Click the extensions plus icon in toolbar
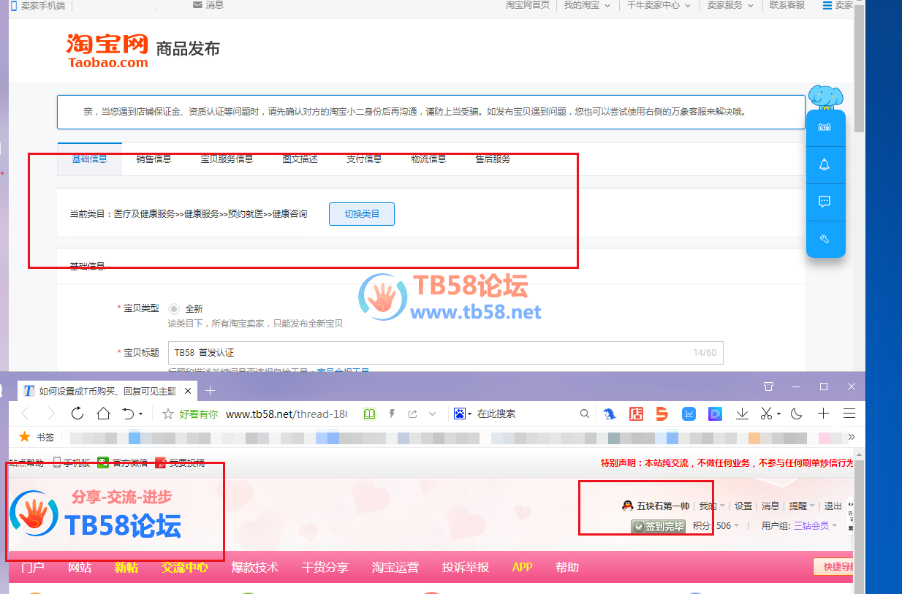 [823, 414]
